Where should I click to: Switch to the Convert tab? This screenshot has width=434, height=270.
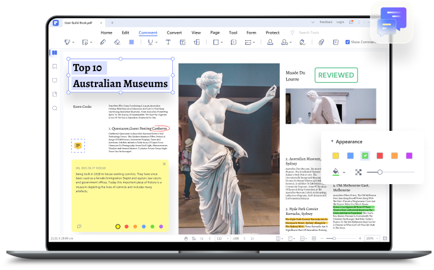pos(174,33)
